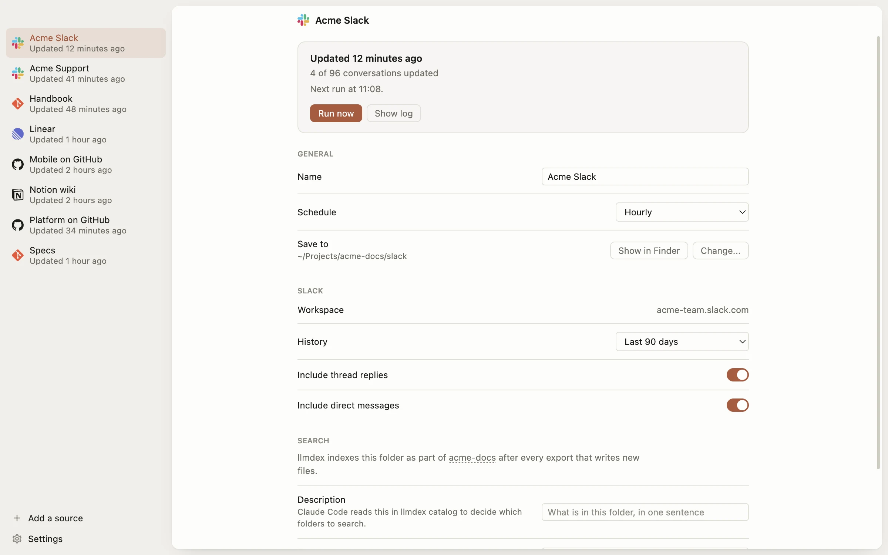Click the vertical scrollbar on the right
Screen dimensions: 888x555
[878, 252]
